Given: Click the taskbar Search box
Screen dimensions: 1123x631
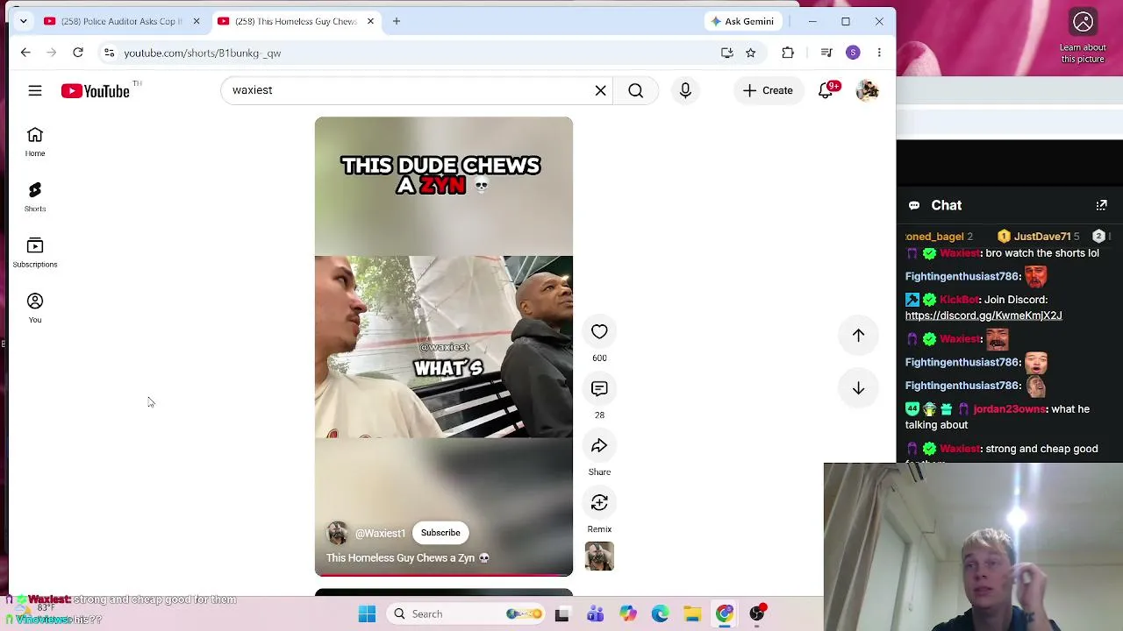Looking at the screenshot, I should pos(468,614).
